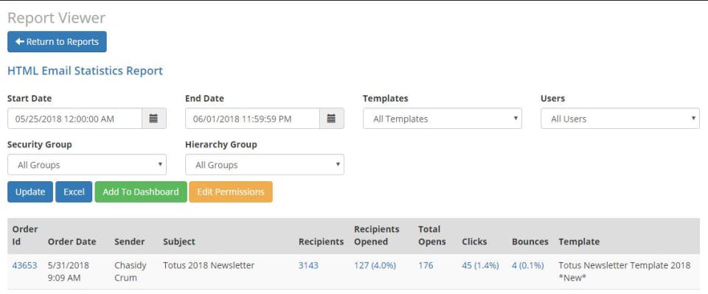Open order ID 43653 link

24,265
